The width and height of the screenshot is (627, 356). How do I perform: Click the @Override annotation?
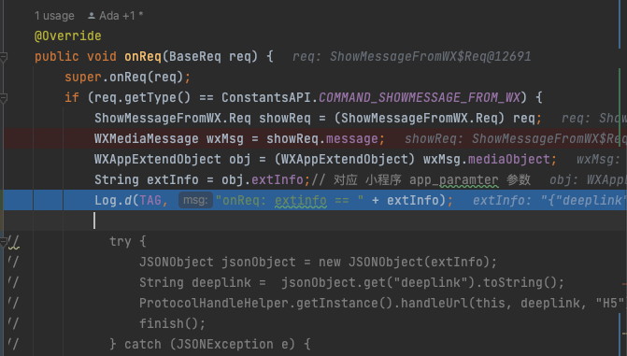tap(68, 36)
